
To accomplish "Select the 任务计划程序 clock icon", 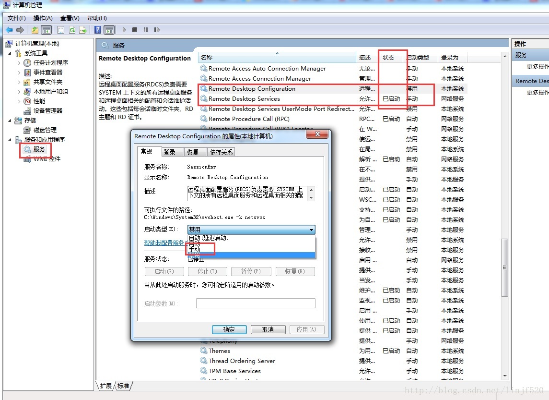I will (x=27, y=63).
